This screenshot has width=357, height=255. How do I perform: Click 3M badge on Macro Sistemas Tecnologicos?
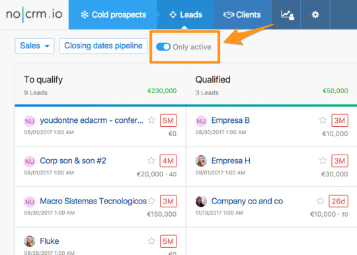point(169,201)
